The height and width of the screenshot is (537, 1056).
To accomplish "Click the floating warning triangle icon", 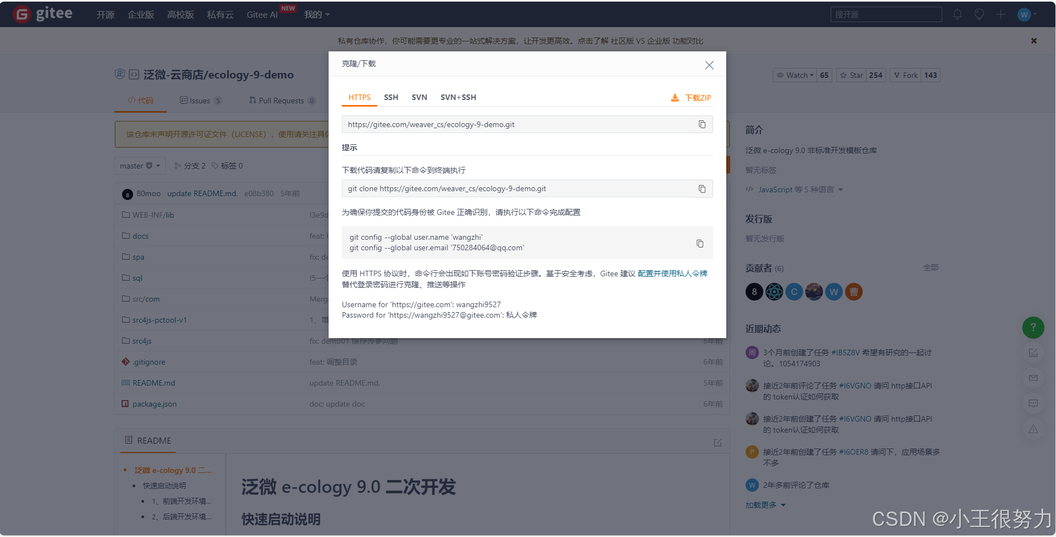I will (x=1033, y=429).
